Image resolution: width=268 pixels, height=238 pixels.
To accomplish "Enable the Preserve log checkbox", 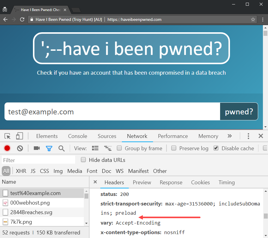I will pos(174,148).
